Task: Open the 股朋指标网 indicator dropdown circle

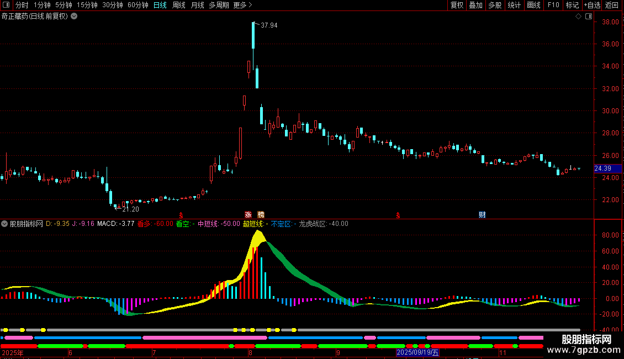Action: coord(4,224)
